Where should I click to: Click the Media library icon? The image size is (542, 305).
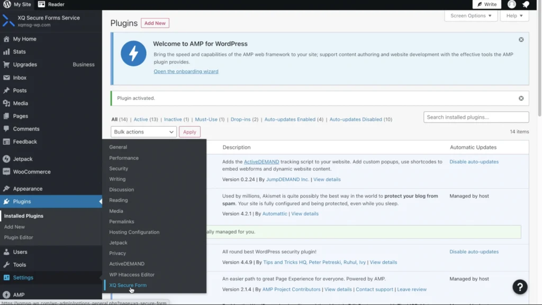6,103
